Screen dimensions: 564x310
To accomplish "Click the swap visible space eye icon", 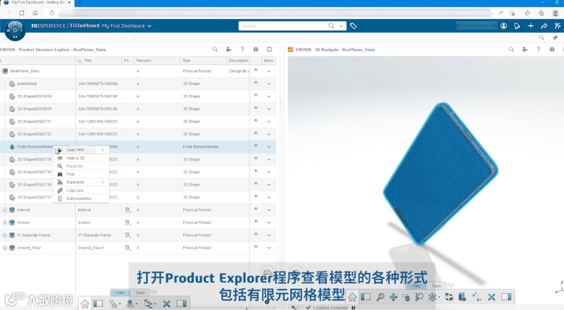I will coord(449,297).
